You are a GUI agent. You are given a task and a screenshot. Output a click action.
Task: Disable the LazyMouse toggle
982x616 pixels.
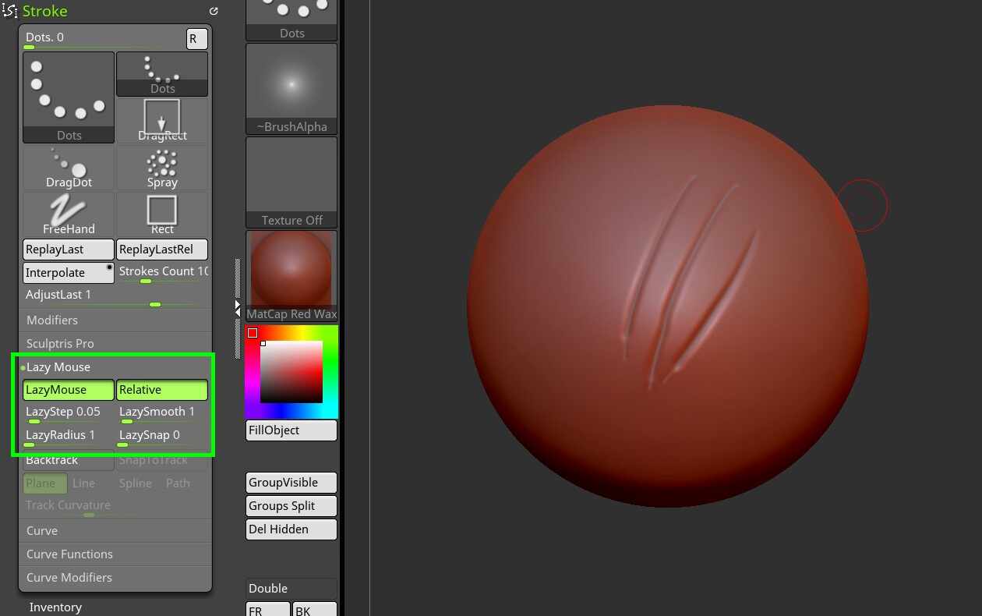(x=68, y=389)
